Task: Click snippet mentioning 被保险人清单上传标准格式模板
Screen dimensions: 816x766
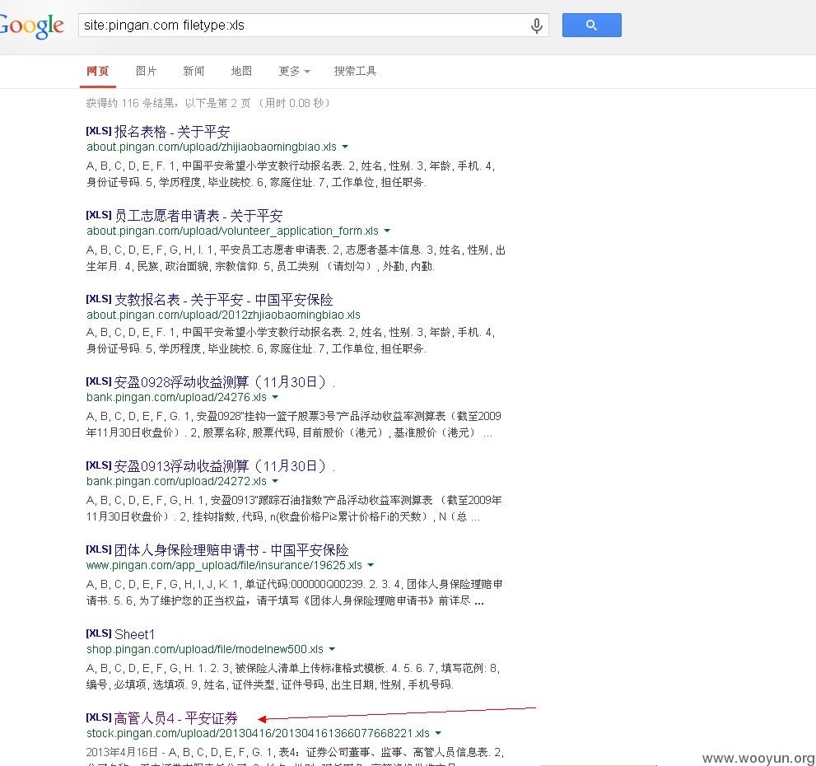Action: tap(293, 676)
